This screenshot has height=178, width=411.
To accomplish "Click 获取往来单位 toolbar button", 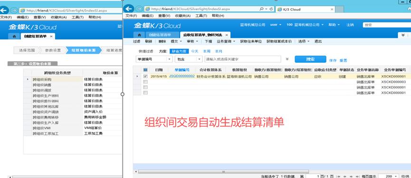I will tap(251, 41).
